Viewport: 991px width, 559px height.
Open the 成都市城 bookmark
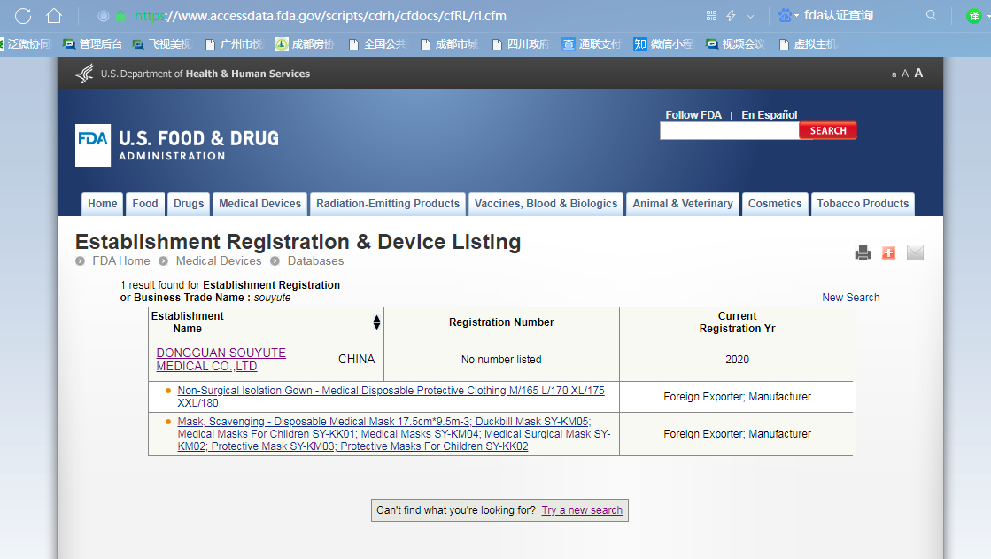[x=449, y=43]
